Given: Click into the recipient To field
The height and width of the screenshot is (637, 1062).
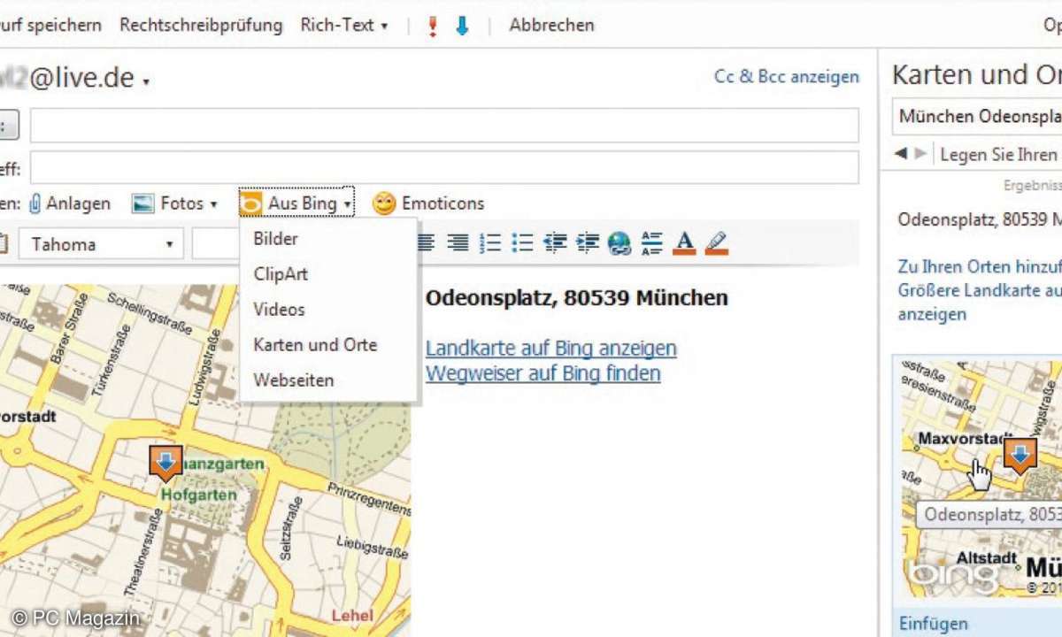Looking at the screenshot, I should 444,126.
